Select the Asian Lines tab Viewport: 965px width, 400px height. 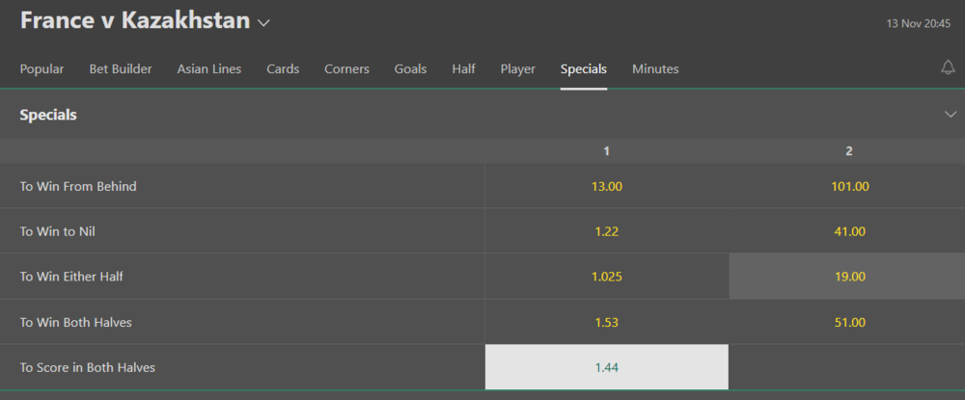[209, 69]
